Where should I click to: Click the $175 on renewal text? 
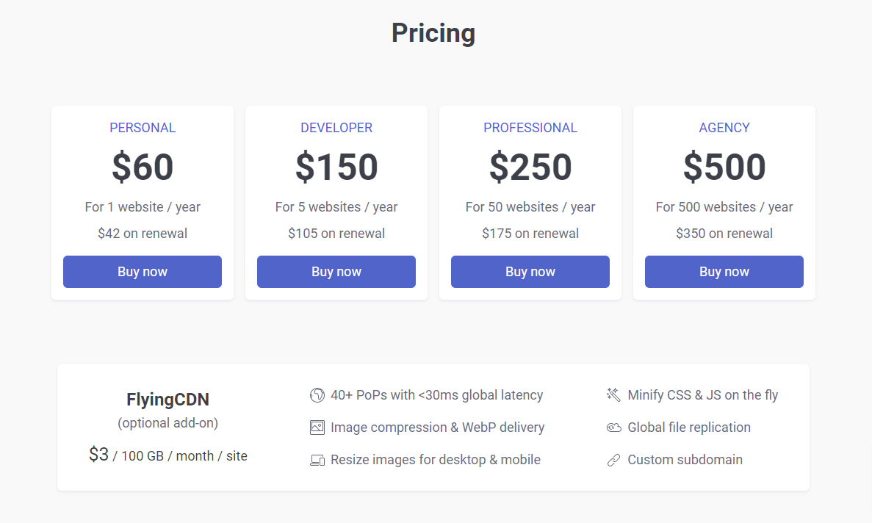click(x=530, y=234)
